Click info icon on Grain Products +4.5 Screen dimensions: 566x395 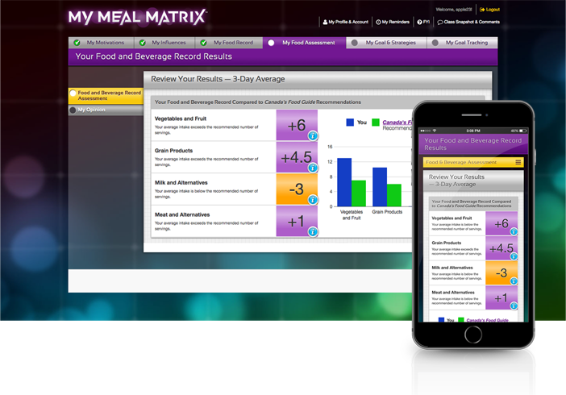313,168
